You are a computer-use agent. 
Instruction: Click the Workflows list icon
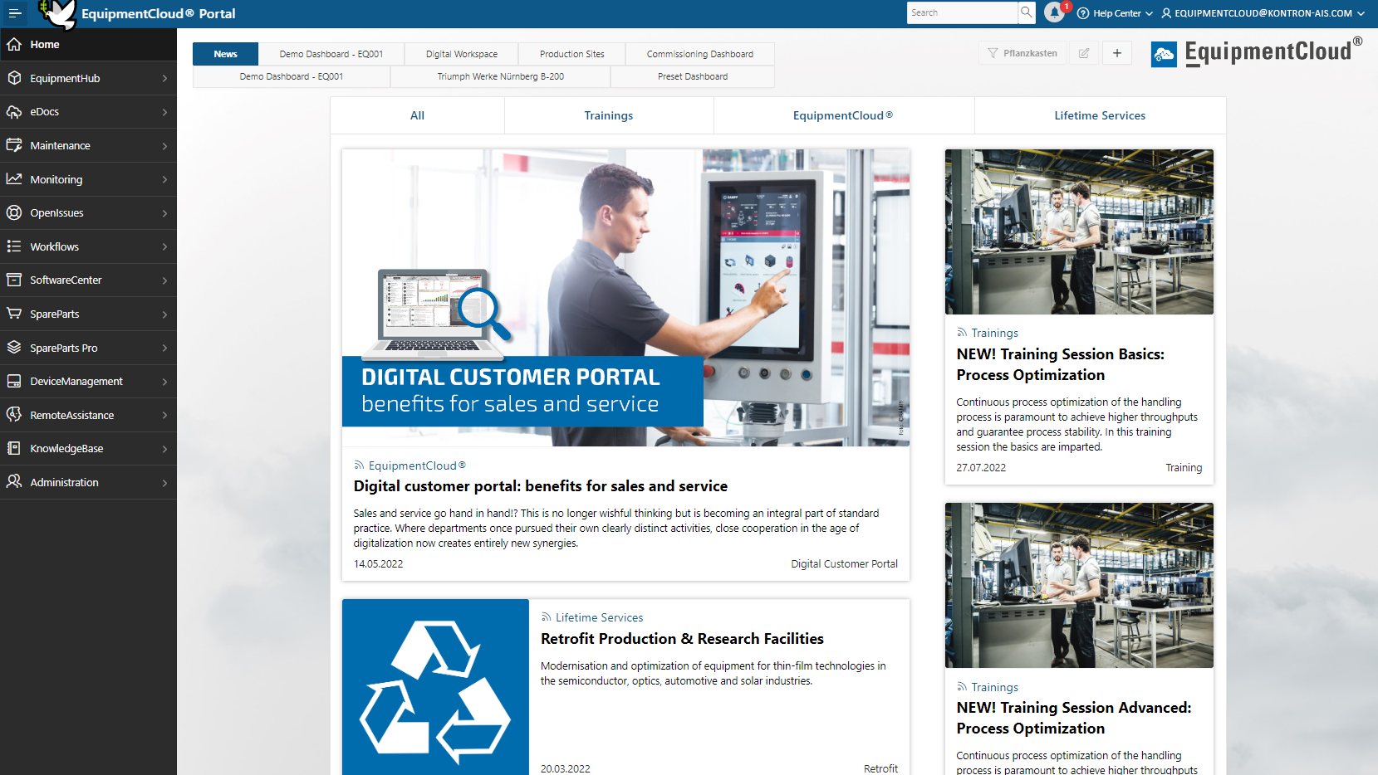pos(14,246)
